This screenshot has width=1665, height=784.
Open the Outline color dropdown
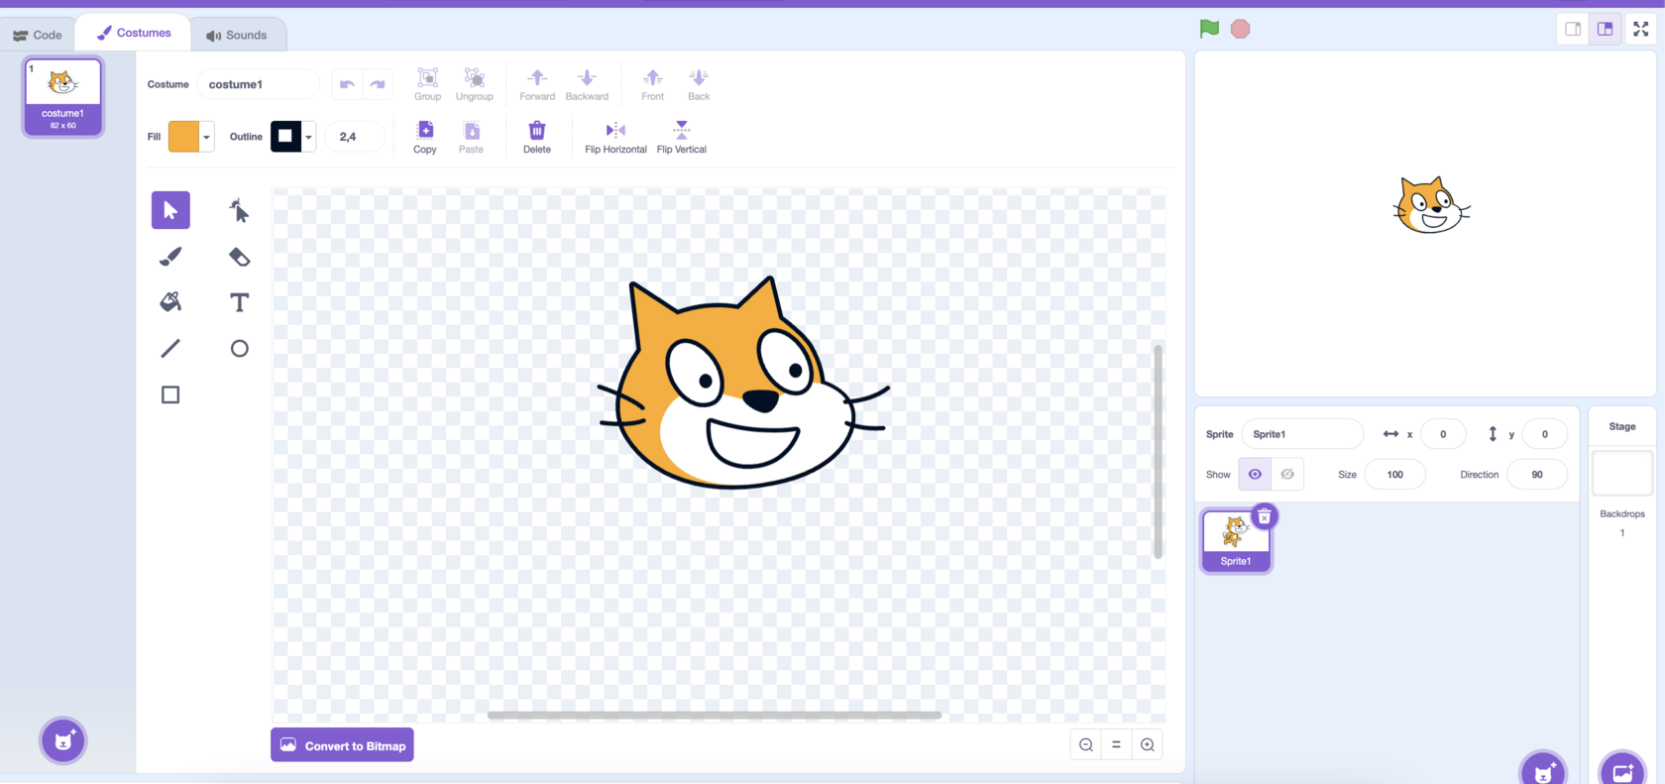coord(293,137)
